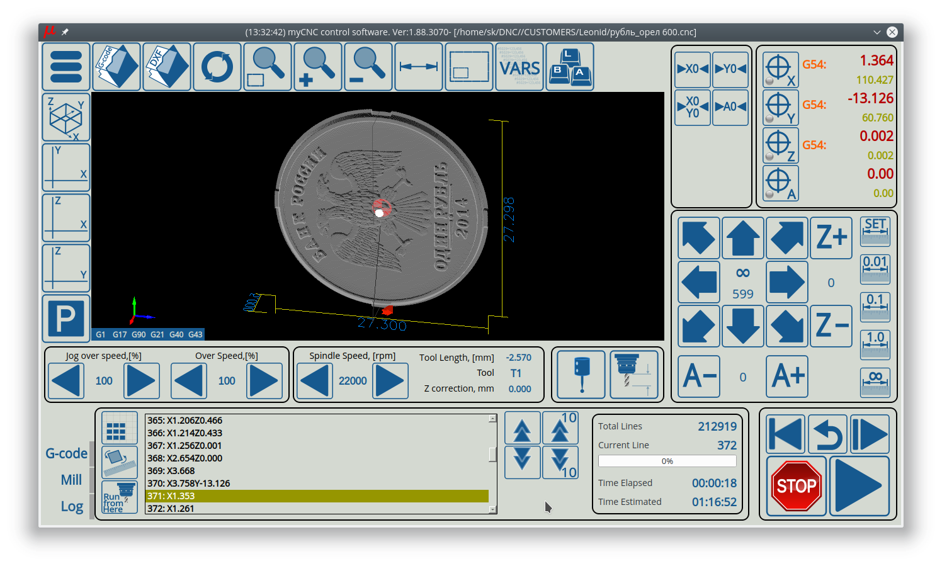942x566 pixels.
Task: Open the DXF import icon
Action: 167,67
